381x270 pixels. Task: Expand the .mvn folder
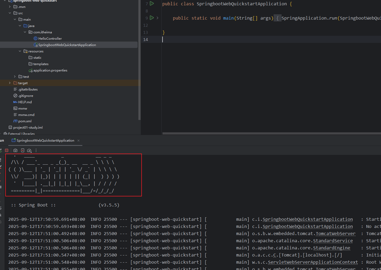10,7
